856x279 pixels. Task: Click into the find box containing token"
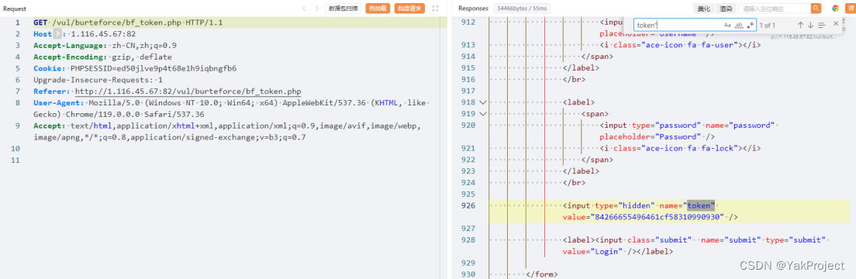tap(677, 25)
